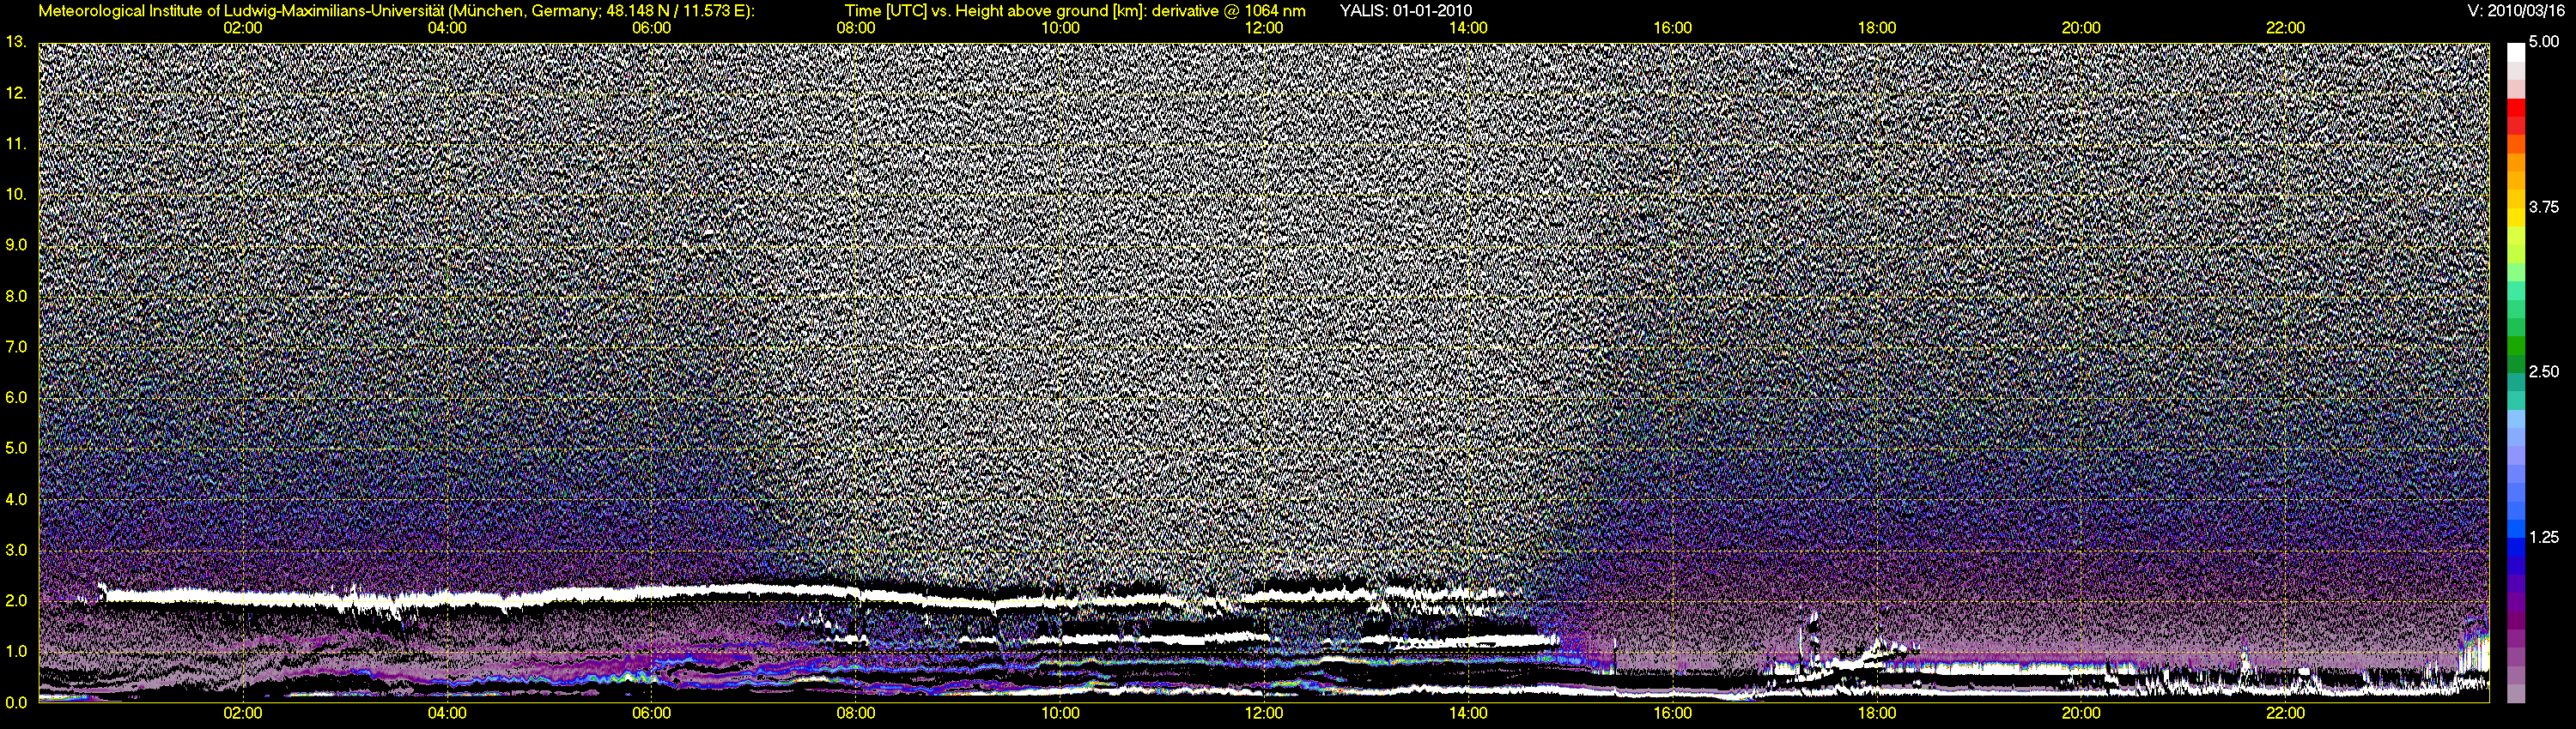Click the 4.0 height axis label
The width and height of the screenshot is (2576, 729).
tap(16, 498)
